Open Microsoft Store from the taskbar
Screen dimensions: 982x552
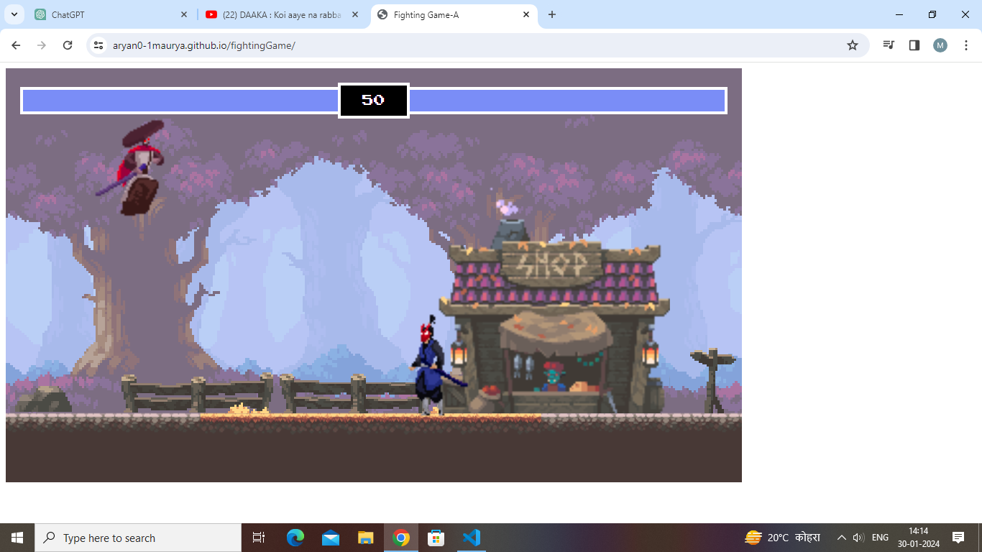tap(436, 537)
